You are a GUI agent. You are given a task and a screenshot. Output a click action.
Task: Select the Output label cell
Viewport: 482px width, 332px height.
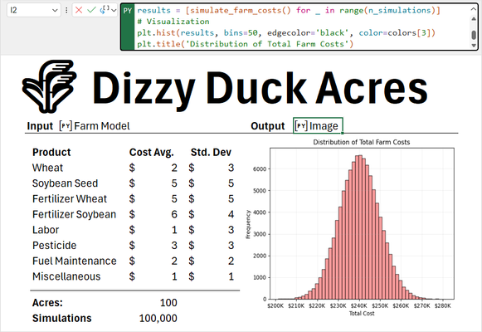point(268,126)
